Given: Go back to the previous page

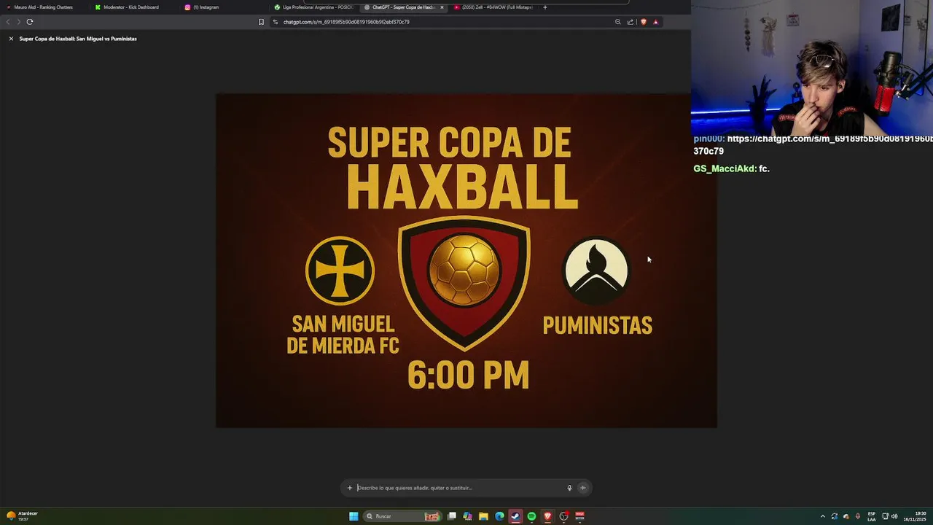Looking at the screenshot, I should pos(8,22).
